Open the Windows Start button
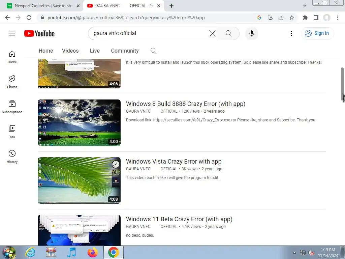 point(9,252)
